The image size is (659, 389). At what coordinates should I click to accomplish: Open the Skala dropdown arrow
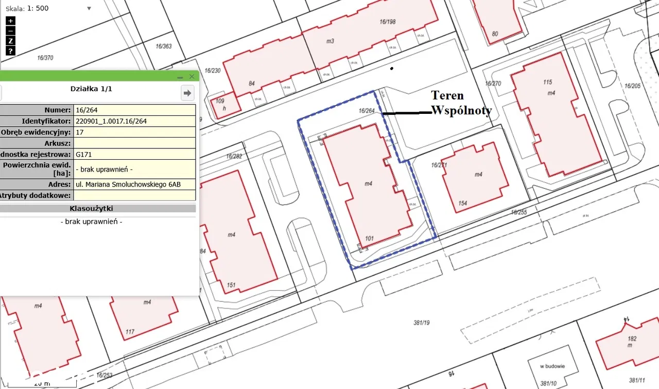click(89, 8)
